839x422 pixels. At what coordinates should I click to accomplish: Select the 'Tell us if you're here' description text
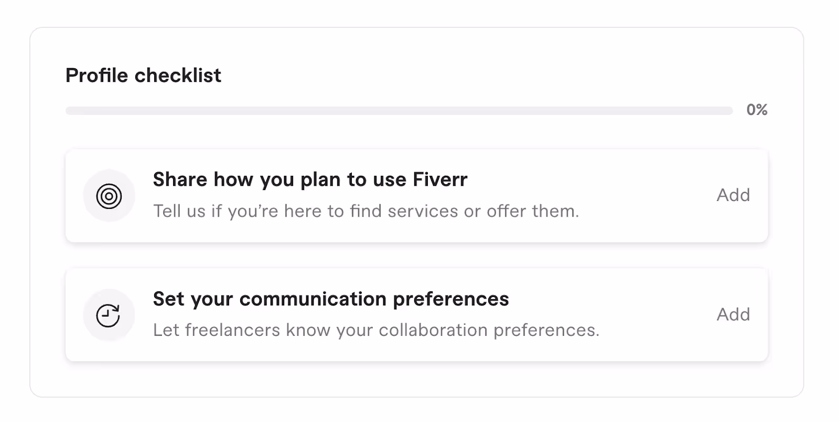tap(366, 212)
